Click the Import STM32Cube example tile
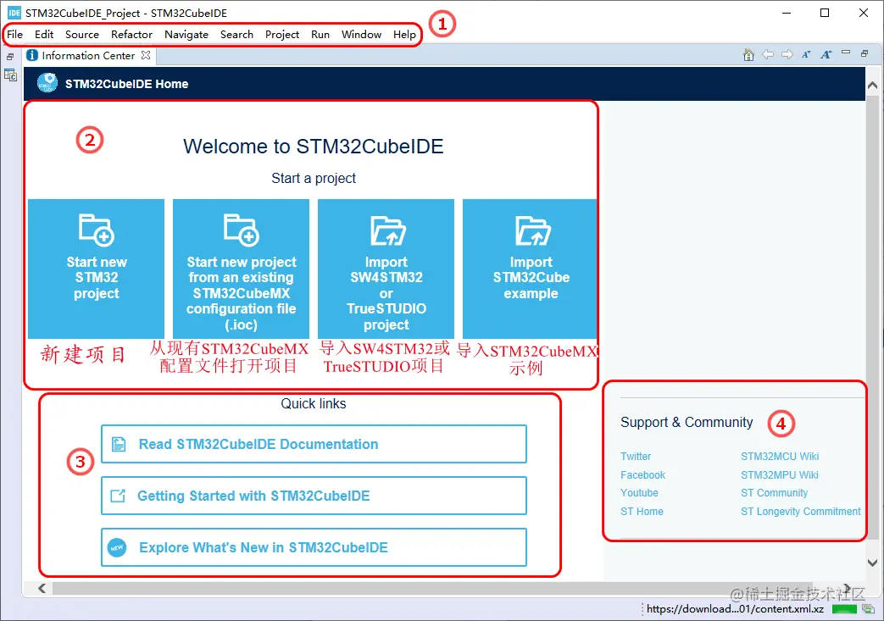884x621 pixels. point(530,269)
